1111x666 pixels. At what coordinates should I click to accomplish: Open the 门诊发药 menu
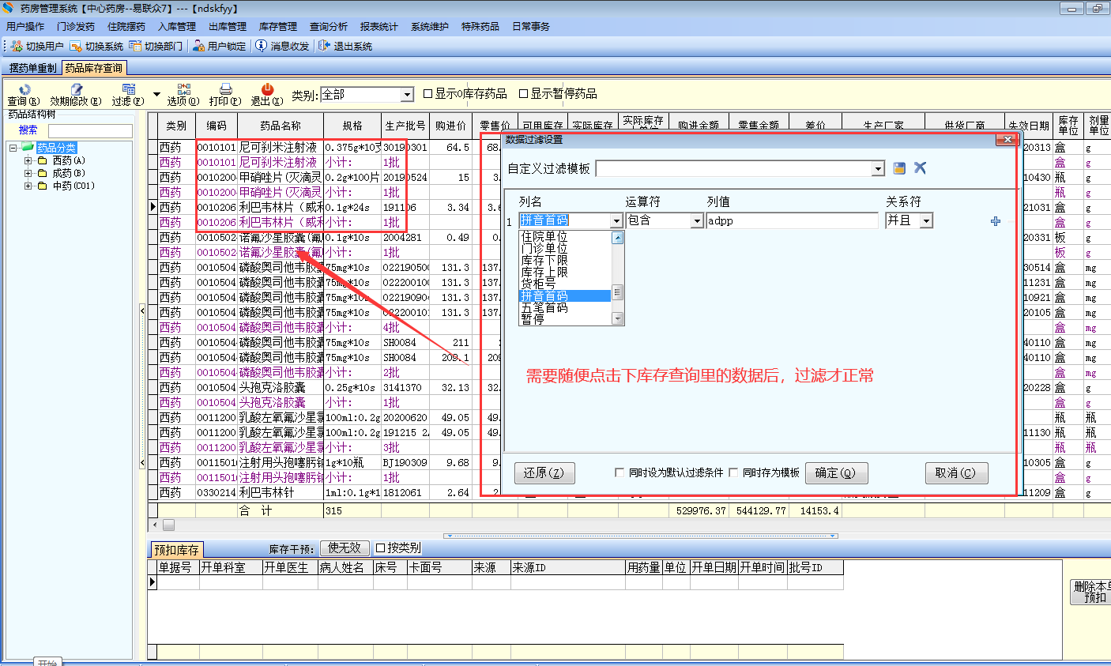(76, 27)
